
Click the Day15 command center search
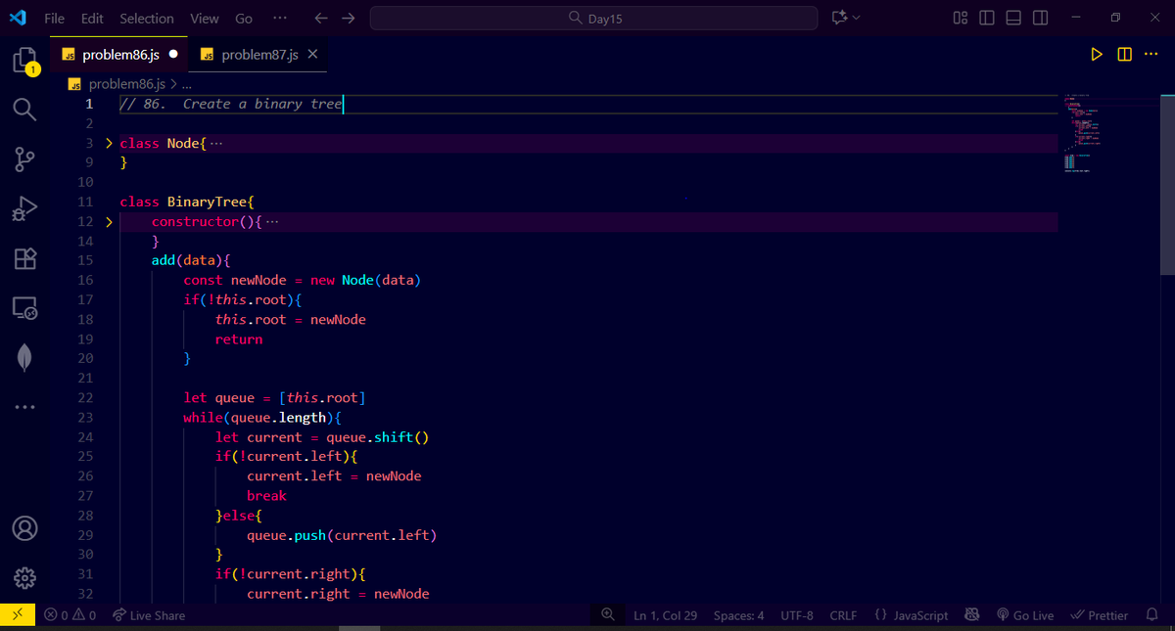tap(594, 19)
